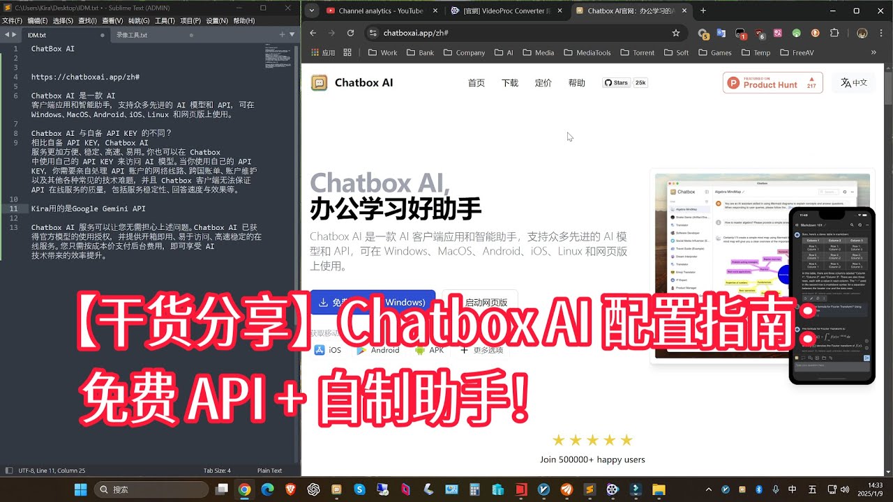Open a new Chrome tab
This screenshot has height=502, width=893.
click(703, 10)
